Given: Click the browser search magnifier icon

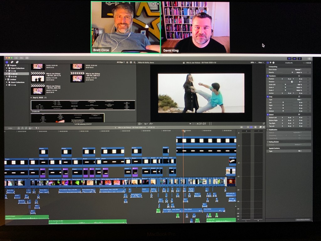Looking at the screenshot, I should pyautogui.click(x=134, y=62).
